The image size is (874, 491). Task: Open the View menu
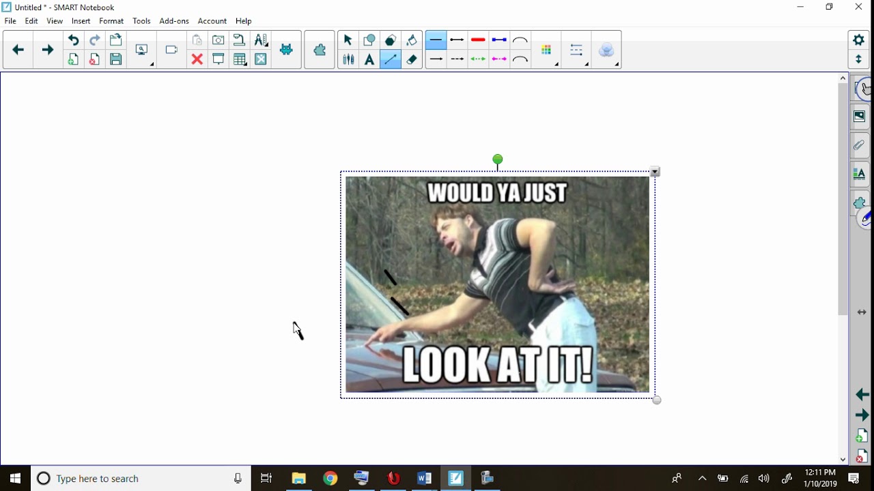point(55,21)
